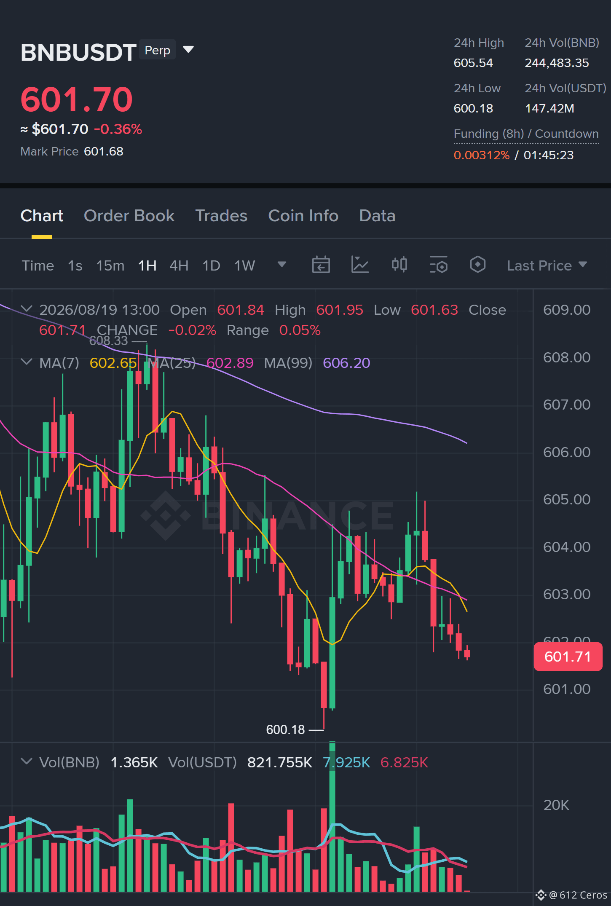Click the 7.925K volume MA value

click(346, 762)
